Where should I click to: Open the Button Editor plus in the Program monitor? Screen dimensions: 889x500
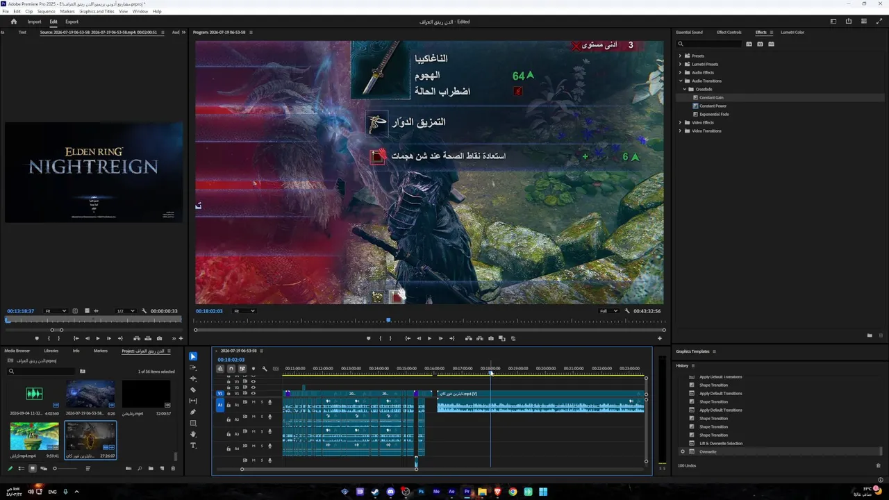tap(660, 338)
